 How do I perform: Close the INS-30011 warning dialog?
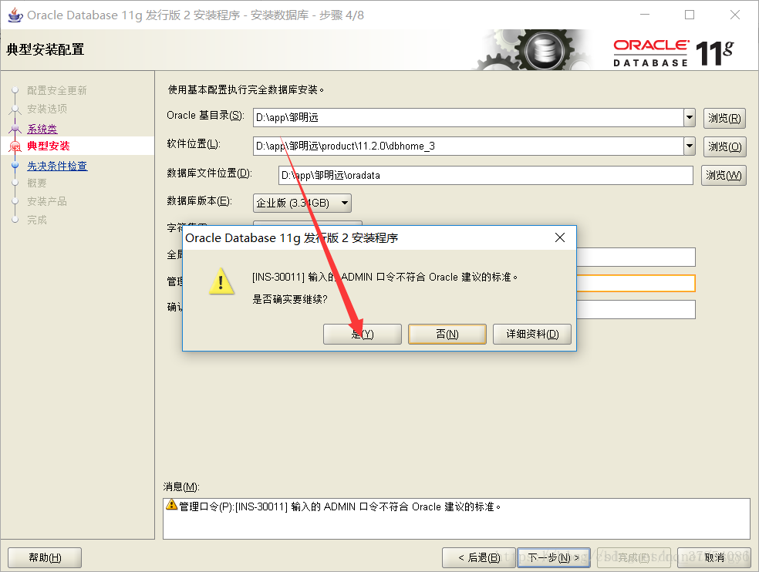pos(559,237)
